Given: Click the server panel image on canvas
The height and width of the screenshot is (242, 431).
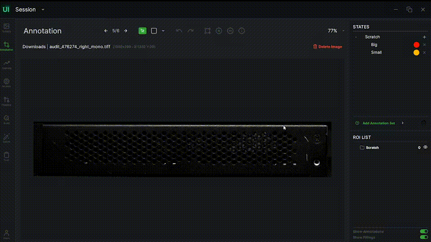Looking at the screenshot, I should click(x=182, y=149).
